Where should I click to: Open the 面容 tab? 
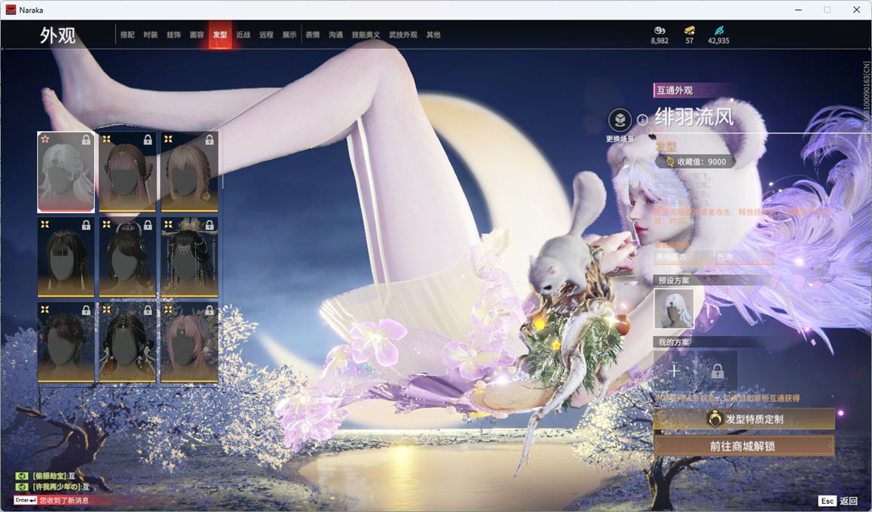point(197,35)
